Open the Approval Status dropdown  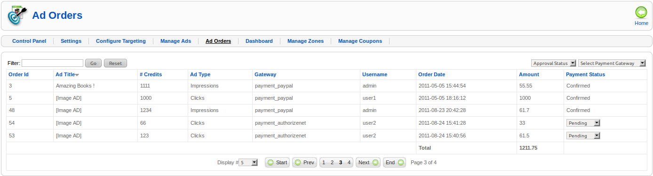coord(554,63)
